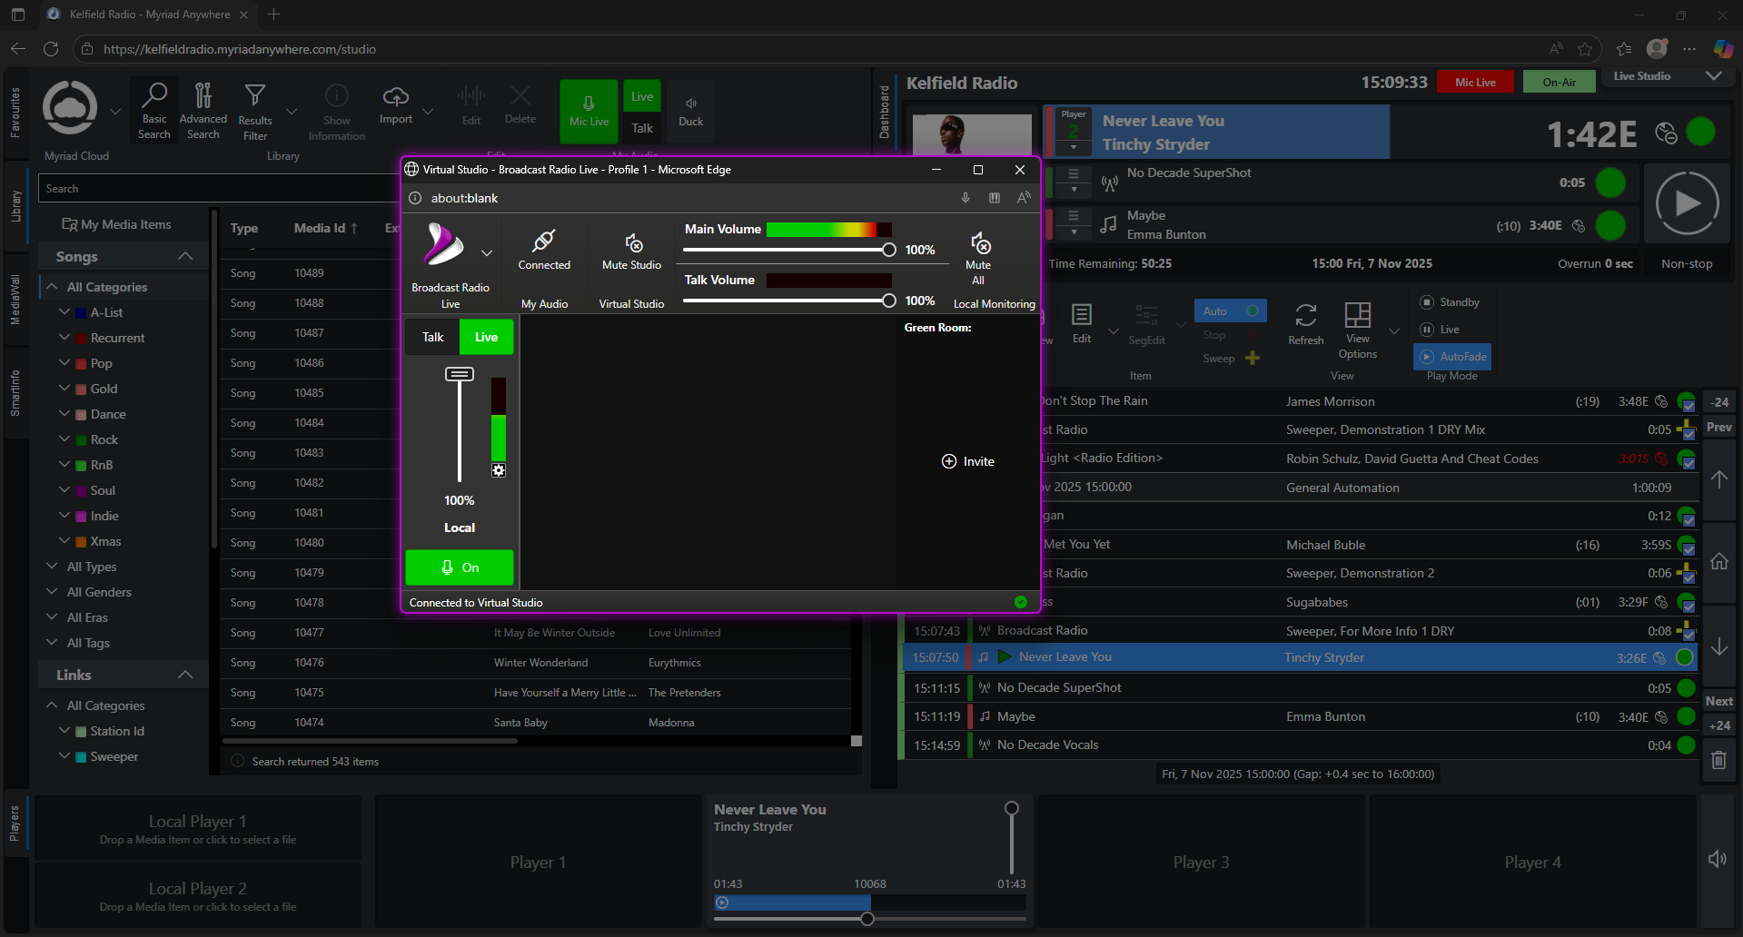Turn off the green mic On button
1743x937 pixels.
[460, 567]
